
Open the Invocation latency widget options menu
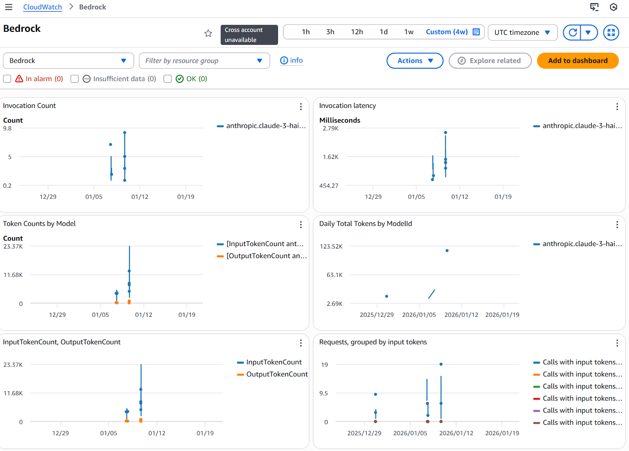pos(617,107)
